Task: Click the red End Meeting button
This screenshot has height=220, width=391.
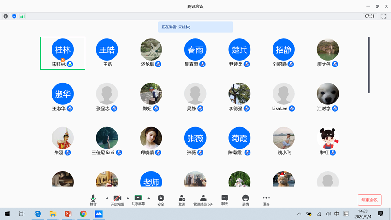Action: click(x=370, y=200)
